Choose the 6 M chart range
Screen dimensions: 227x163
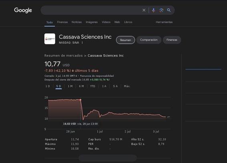pos(81,86)
